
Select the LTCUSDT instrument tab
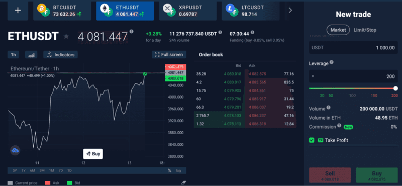click(250, 11)
